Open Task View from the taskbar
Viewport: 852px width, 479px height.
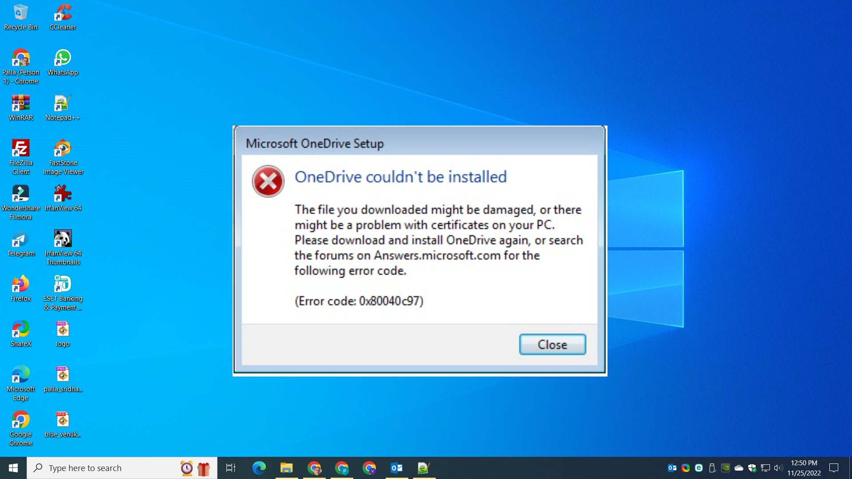pos(231,468)
